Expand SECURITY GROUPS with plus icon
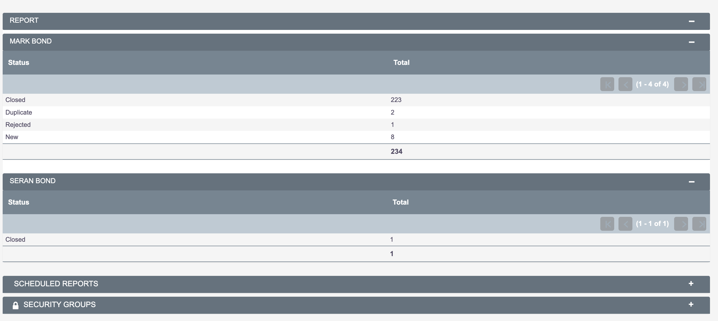Viewport: 718px width, 321px height. 691,304
